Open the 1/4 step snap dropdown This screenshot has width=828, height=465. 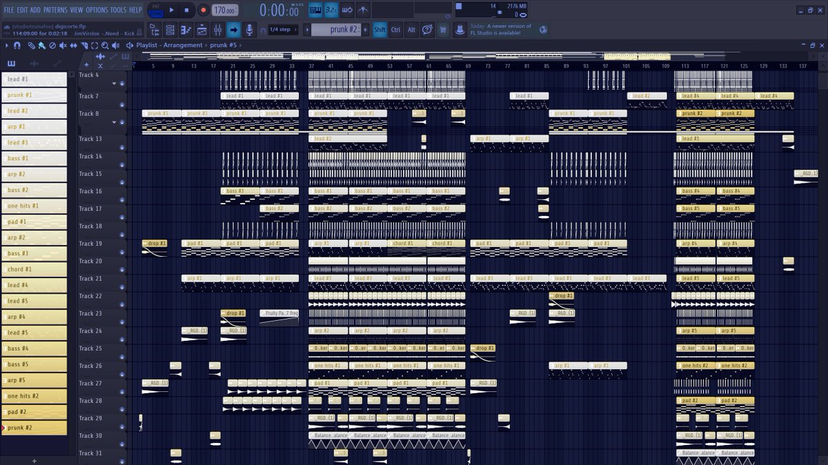pyautogui.click(x=284, y=30)
